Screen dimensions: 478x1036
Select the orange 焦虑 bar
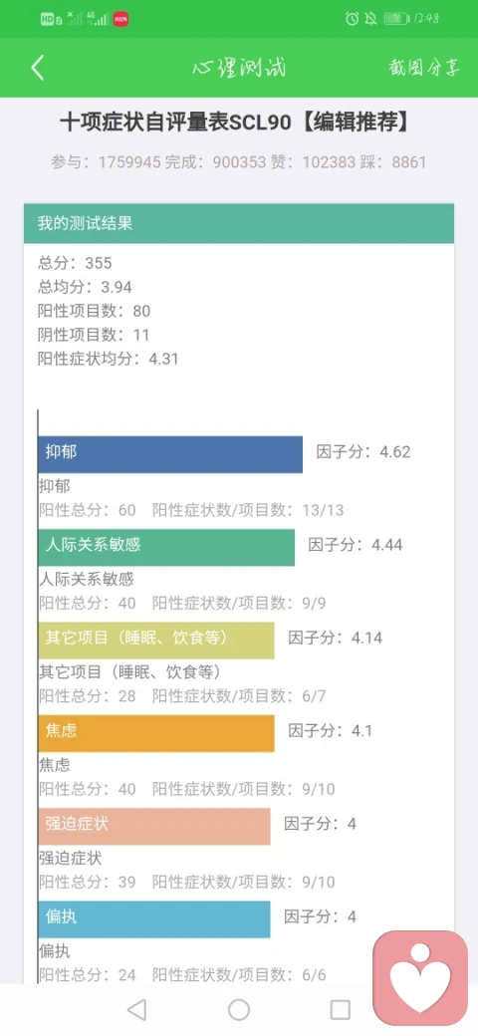pyautogui.click(x=155, y=733)
